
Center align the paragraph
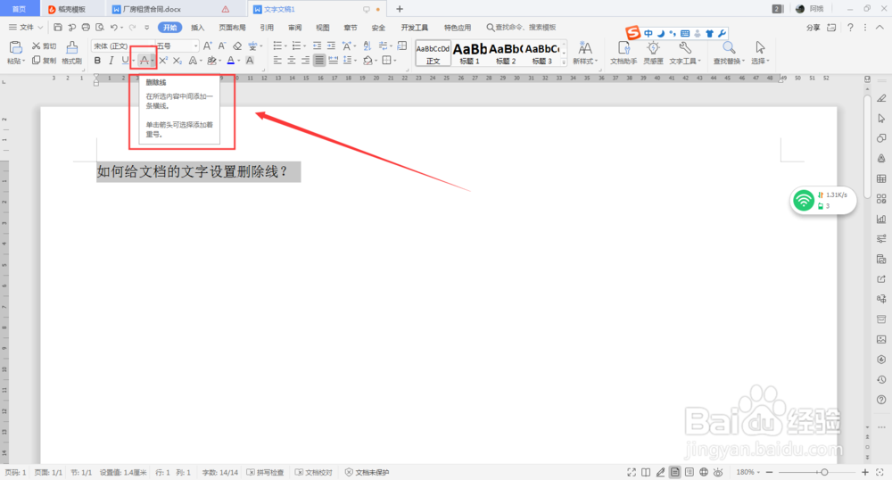(292, 61)
